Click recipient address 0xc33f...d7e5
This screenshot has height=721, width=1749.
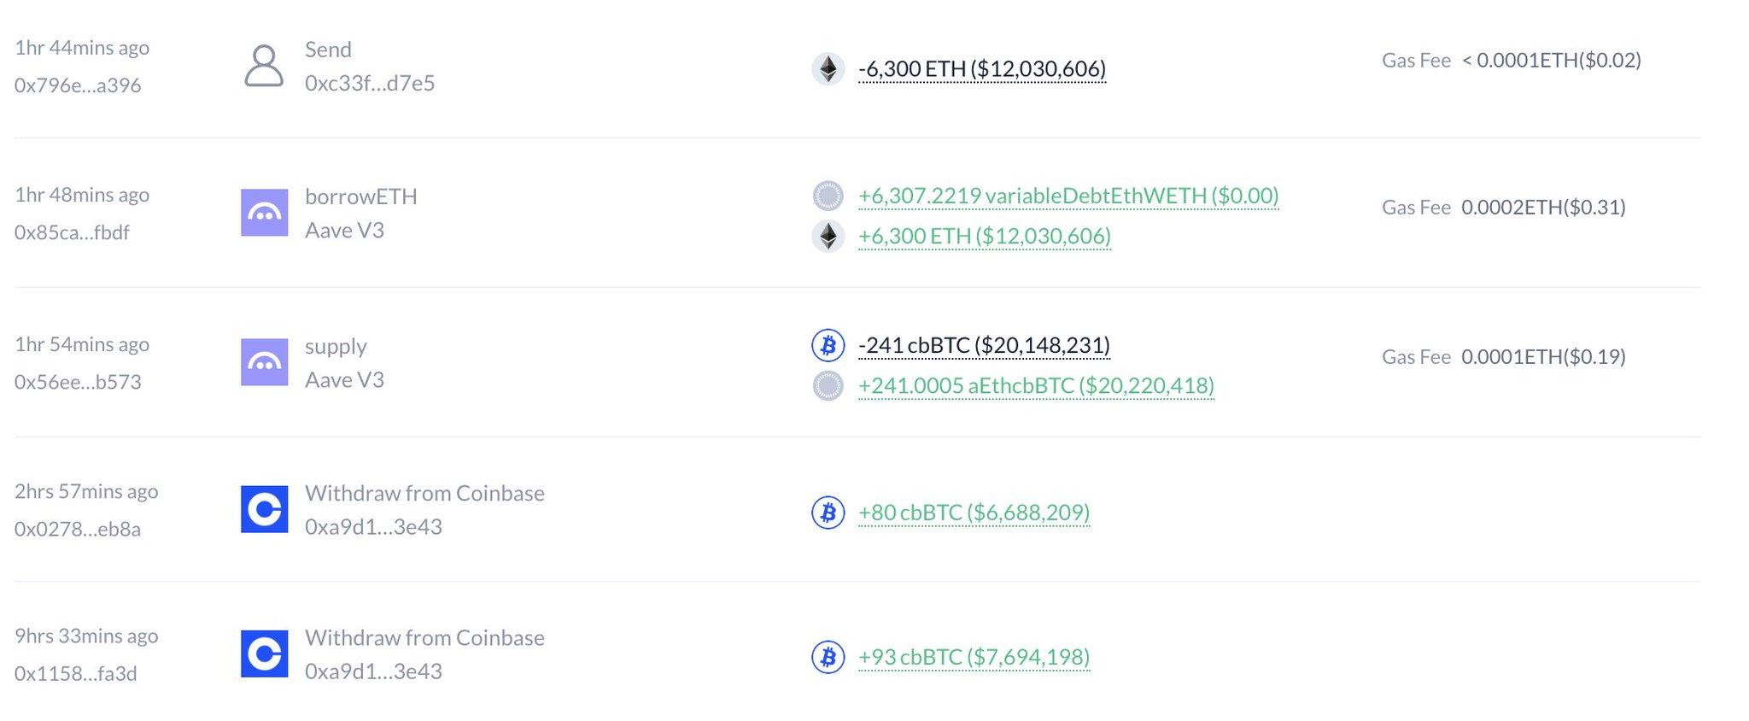[370, 83]
